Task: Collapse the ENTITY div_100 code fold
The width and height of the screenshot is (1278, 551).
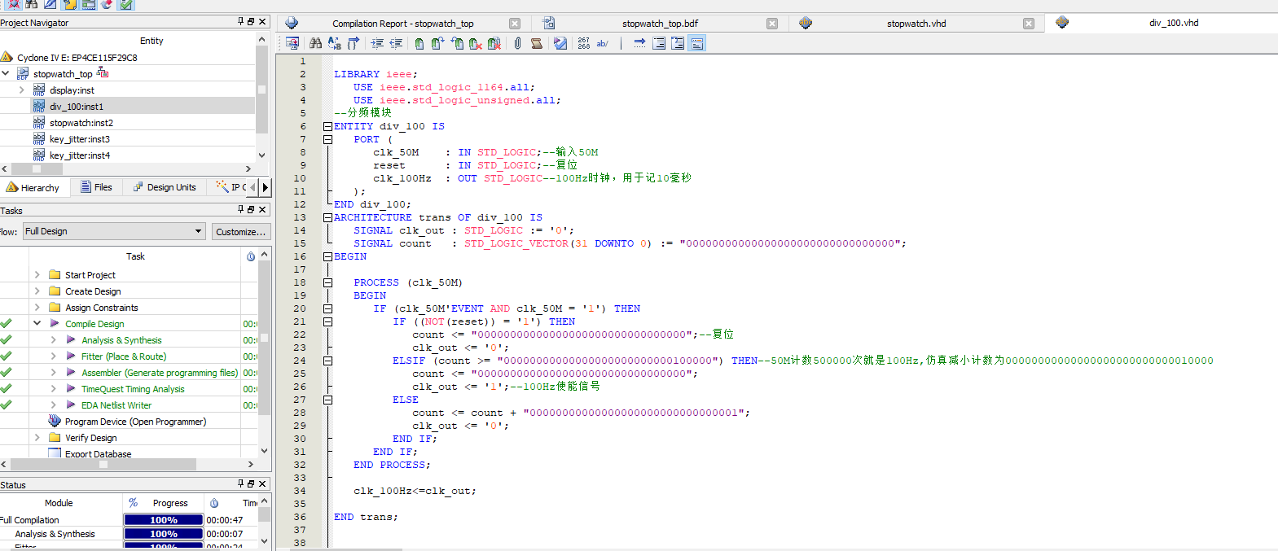Action: coord(327,126)
